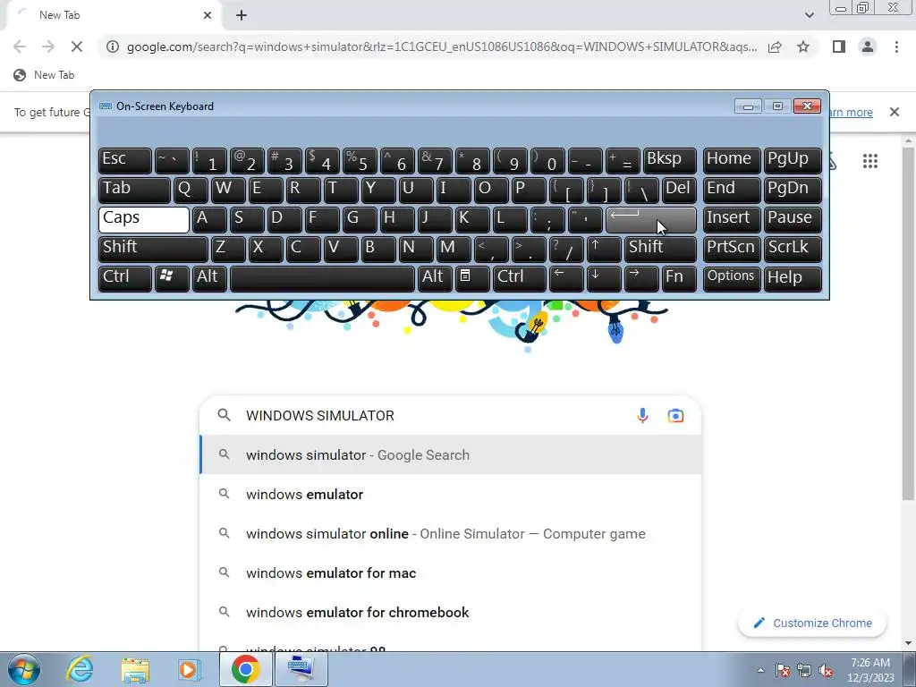Stop loading the page
The height and width of the screenshot is (687, 916).
[77, 47]
